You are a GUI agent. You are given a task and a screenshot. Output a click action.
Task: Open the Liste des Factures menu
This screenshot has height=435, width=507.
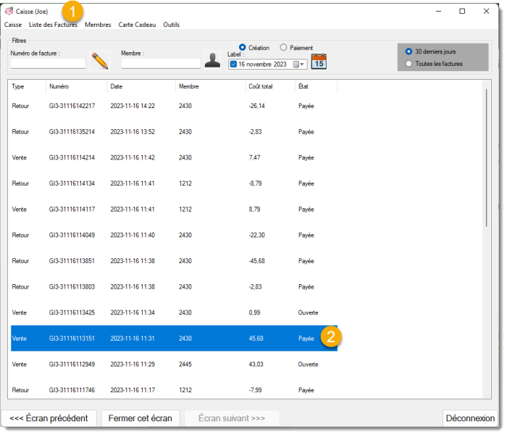(53, 25)
